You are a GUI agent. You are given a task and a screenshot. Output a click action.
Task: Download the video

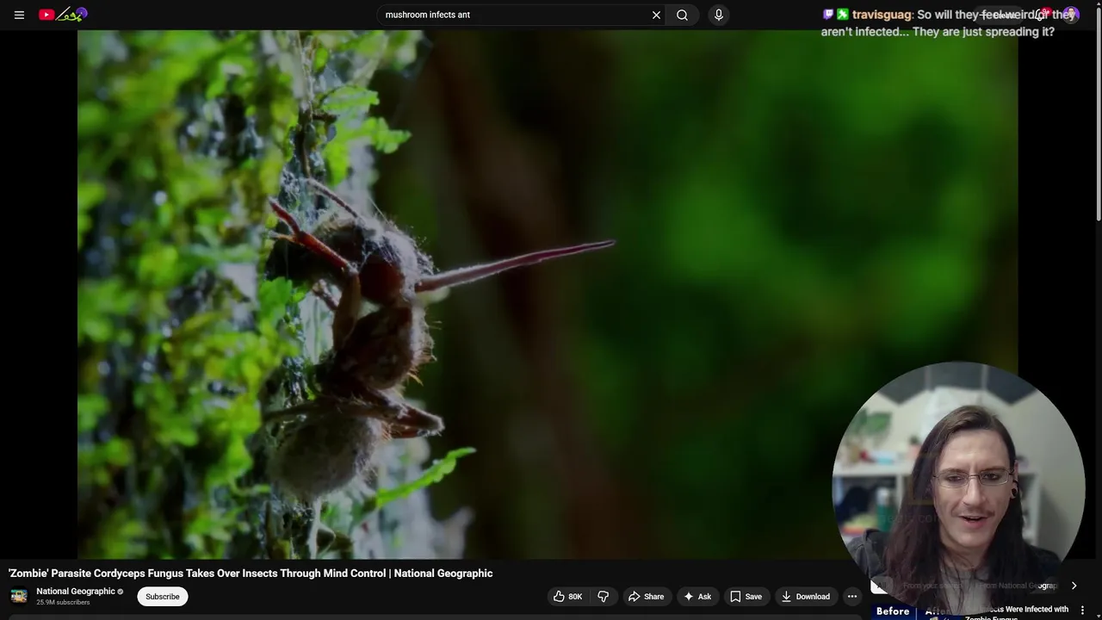point(806,596)
